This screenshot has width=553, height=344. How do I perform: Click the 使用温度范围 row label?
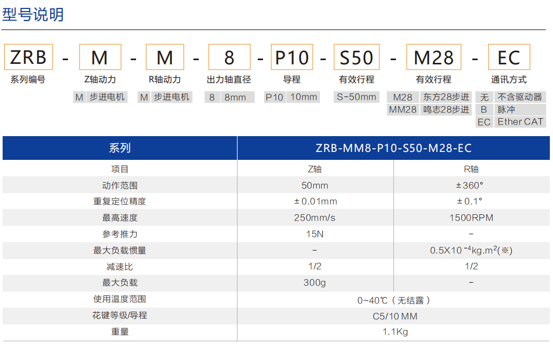coord(120,299)
